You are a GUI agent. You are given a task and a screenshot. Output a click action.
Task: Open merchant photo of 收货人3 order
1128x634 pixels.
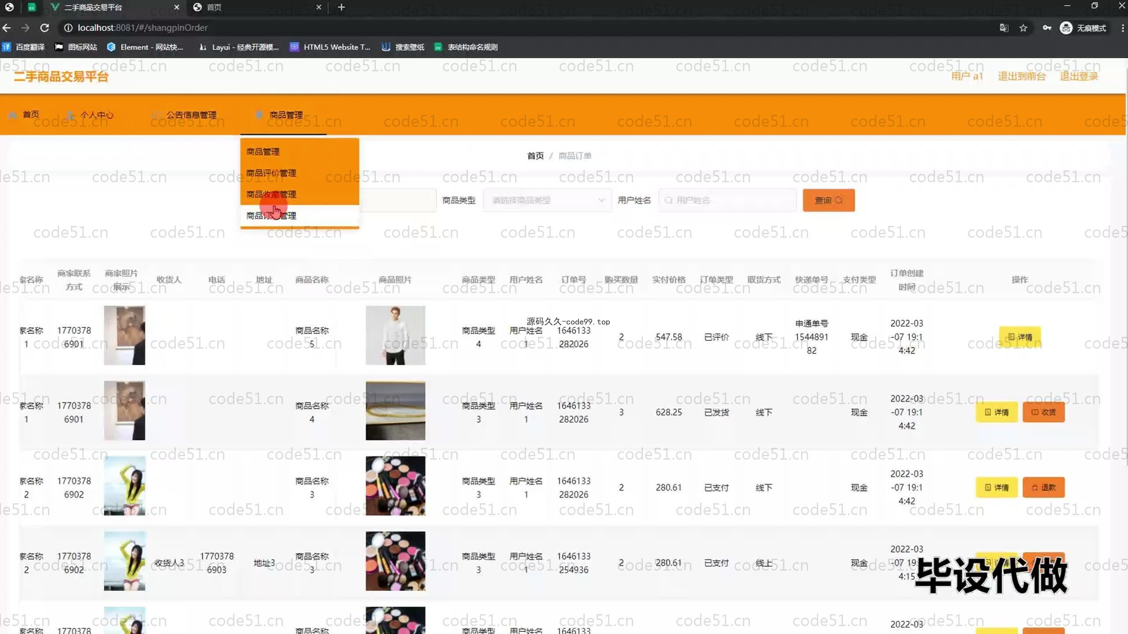coord(124,561)
